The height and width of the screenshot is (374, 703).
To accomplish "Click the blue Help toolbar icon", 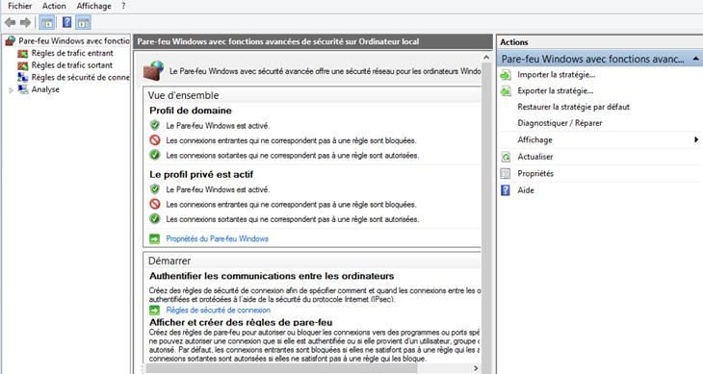I will click(x=66, y=22).
